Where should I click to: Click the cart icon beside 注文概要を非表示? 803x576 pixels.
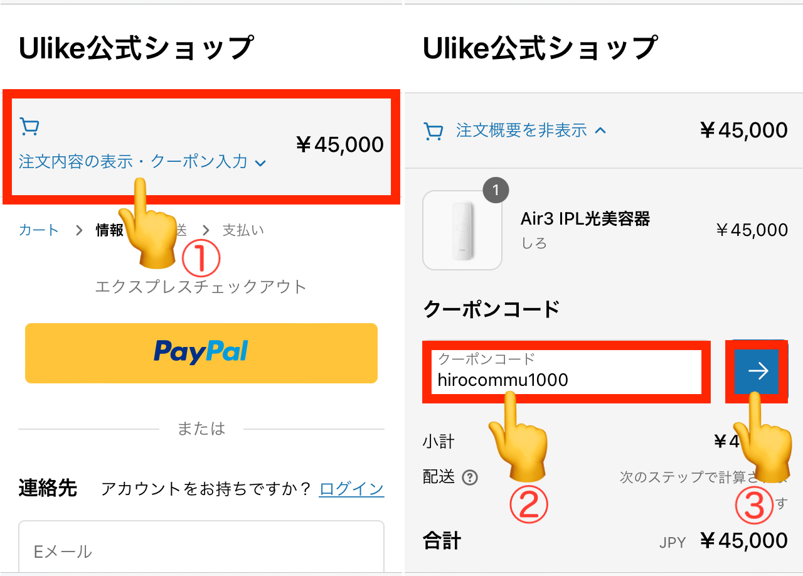[x=433, y=131]
